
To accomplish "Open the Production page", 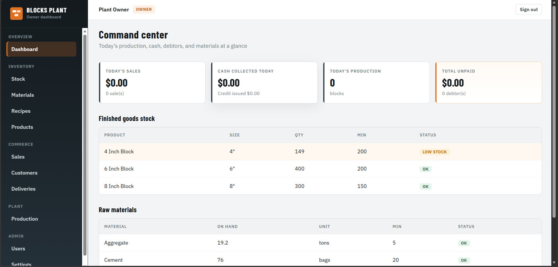I will point(41,219).
